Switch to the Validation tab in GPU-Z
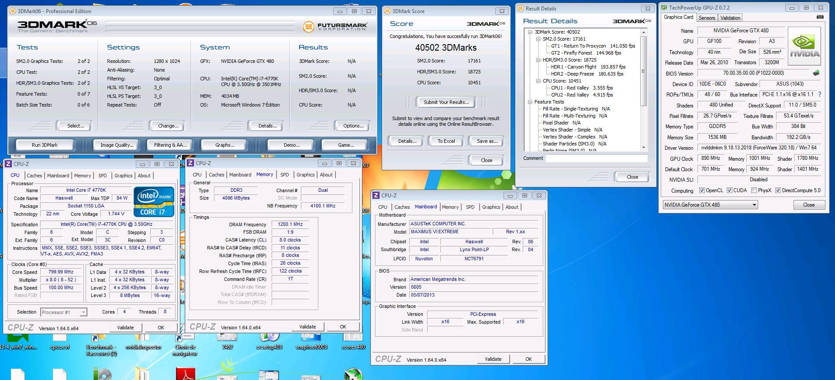835x380 pixels. point(730,18)
